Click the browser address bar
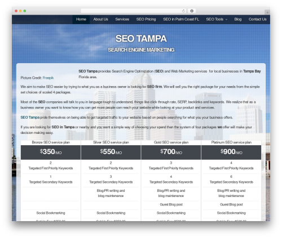The image size is (282, 238). click(x=134, y=11)
